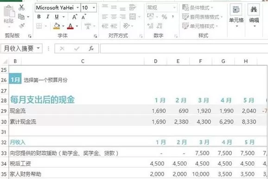Screen dimensions: 268x179
Task: Click the Select All corner triangle
Action: click(5, 62)
